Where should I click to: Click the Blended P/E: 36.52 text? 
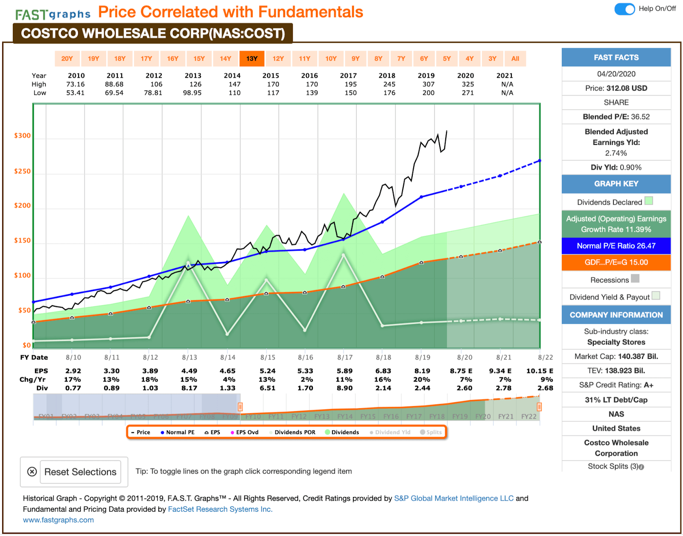tap(616, 117)
